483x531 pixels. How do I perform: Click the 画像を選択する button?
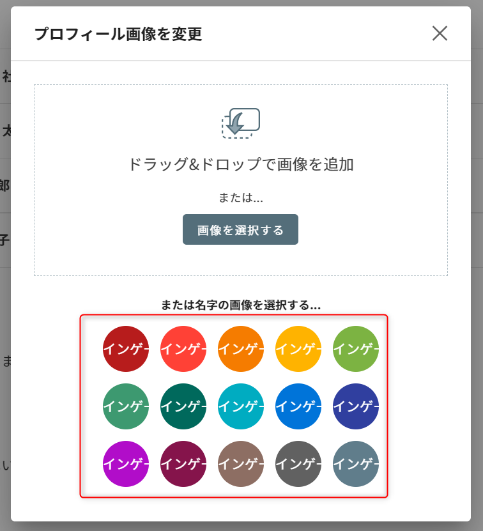click(240, 230)
